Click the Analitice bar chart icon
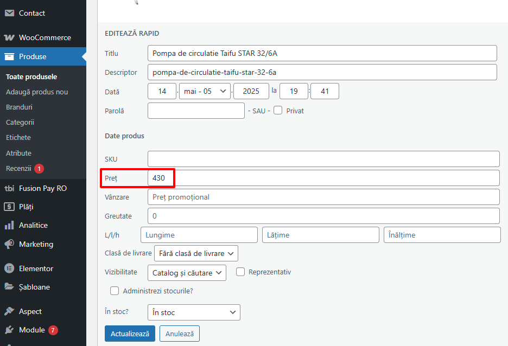The height and width of the screenshot is (346, 508). tap(9, 225)
